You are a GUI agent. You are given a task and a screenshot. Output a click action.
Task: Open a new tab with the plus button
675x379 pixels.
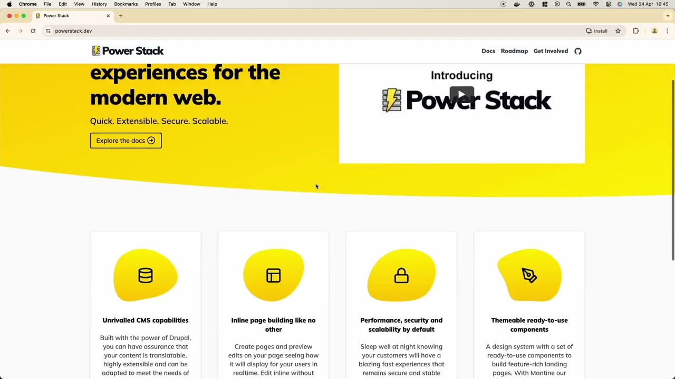point(121,16)
